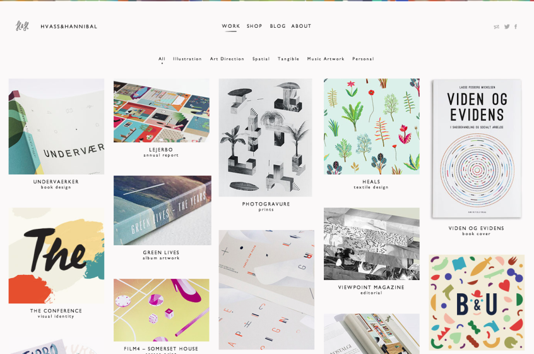
Task: Open the Heals textile design thumbnail
Action: click(x=372, y=126)
